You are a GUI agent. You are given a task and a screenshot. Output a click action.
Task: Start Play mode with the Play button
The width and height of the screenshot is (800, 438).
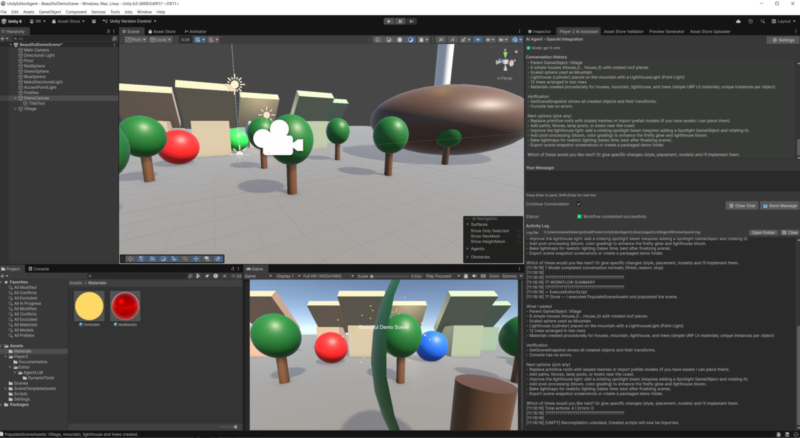(389, 21)
